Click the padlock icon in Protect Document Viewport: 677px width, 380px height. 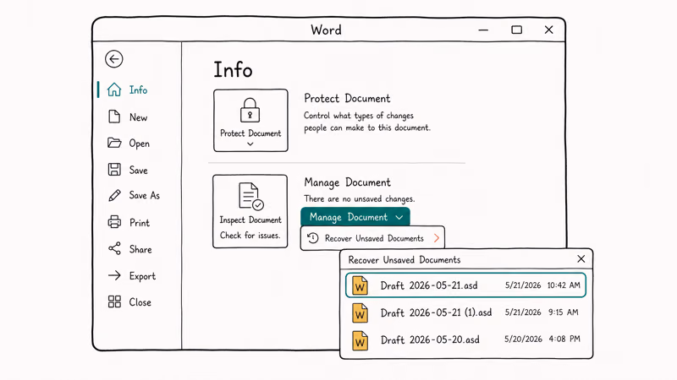click(250, 111)
